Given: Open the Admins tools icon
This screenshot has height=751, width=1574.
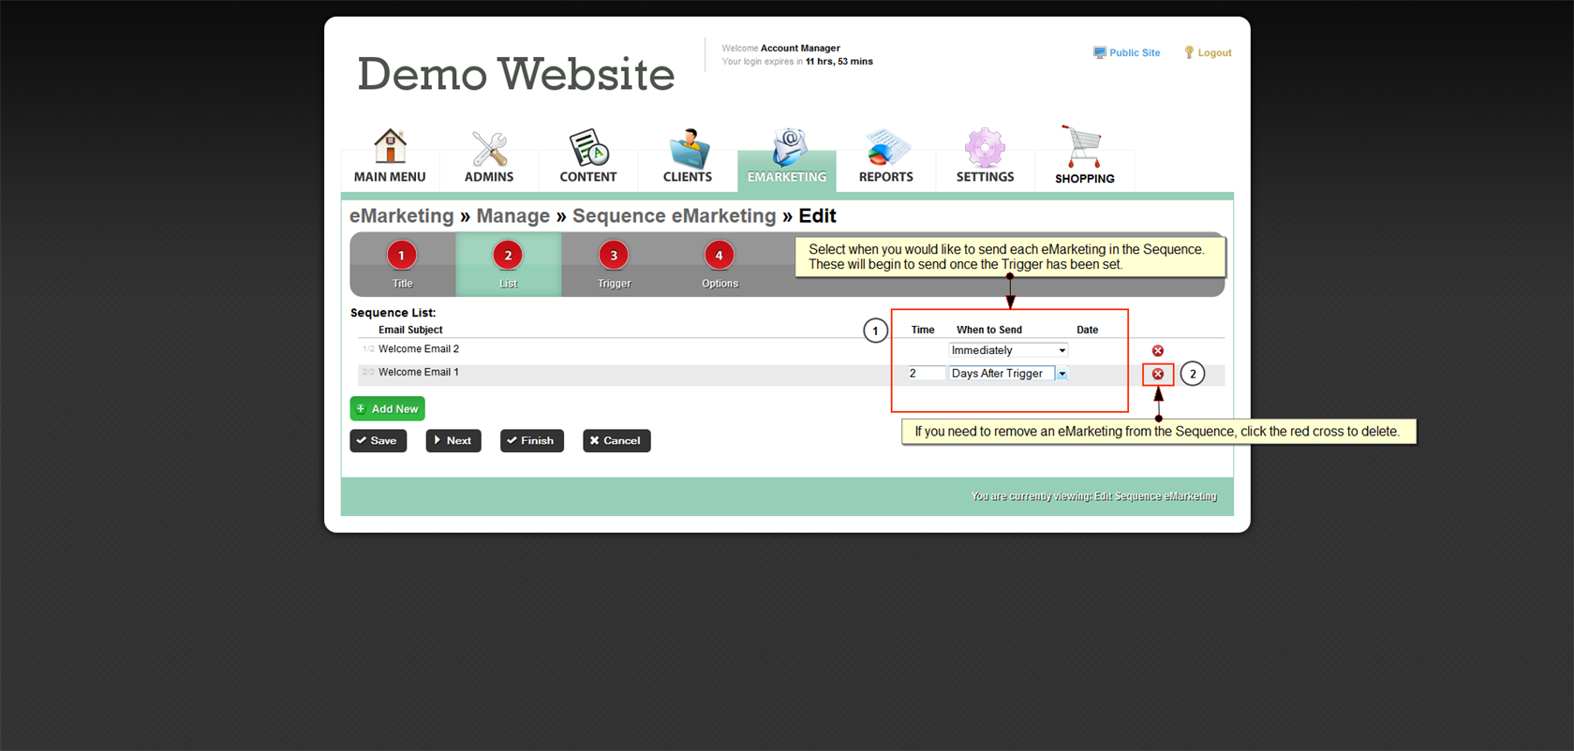Looking at the screenshot, I should coord(489,149).
